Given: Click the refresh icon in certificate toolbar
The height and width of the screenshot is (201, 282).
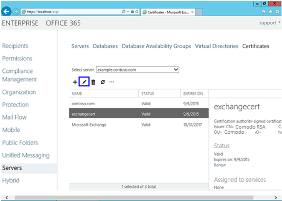Looking at the screenshot, I should pyautogui.click(x=103, y=82).
